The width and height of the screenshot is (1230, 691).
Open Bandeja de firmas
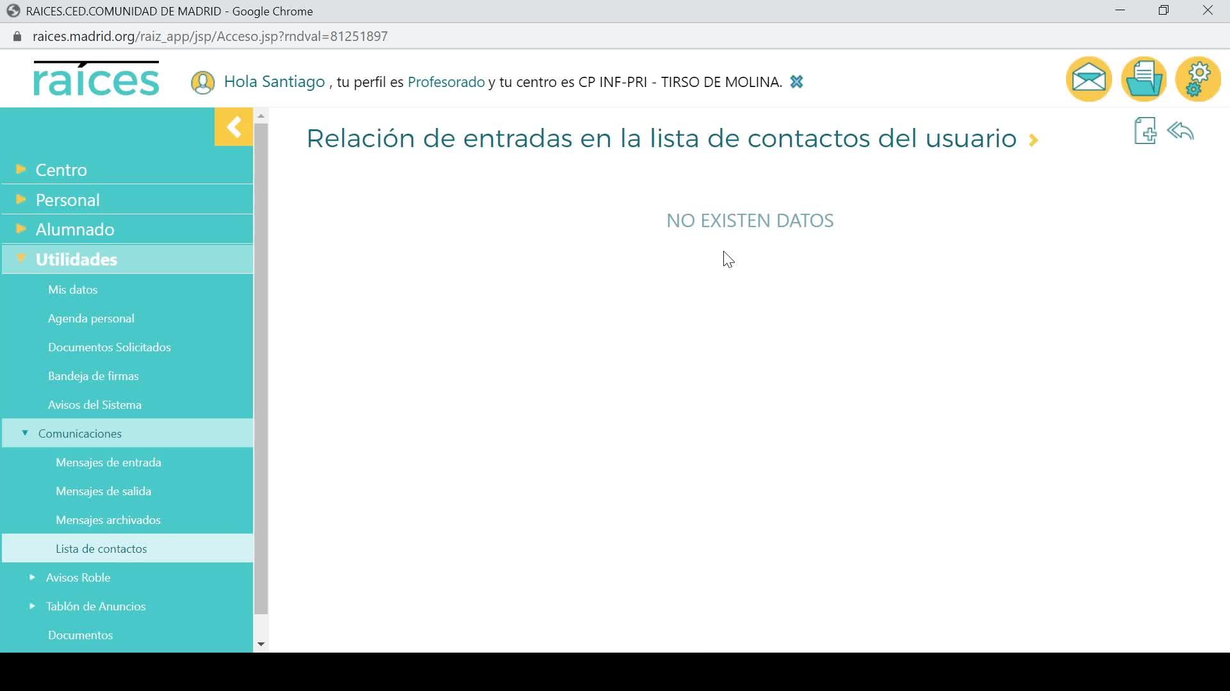[94, 376]
